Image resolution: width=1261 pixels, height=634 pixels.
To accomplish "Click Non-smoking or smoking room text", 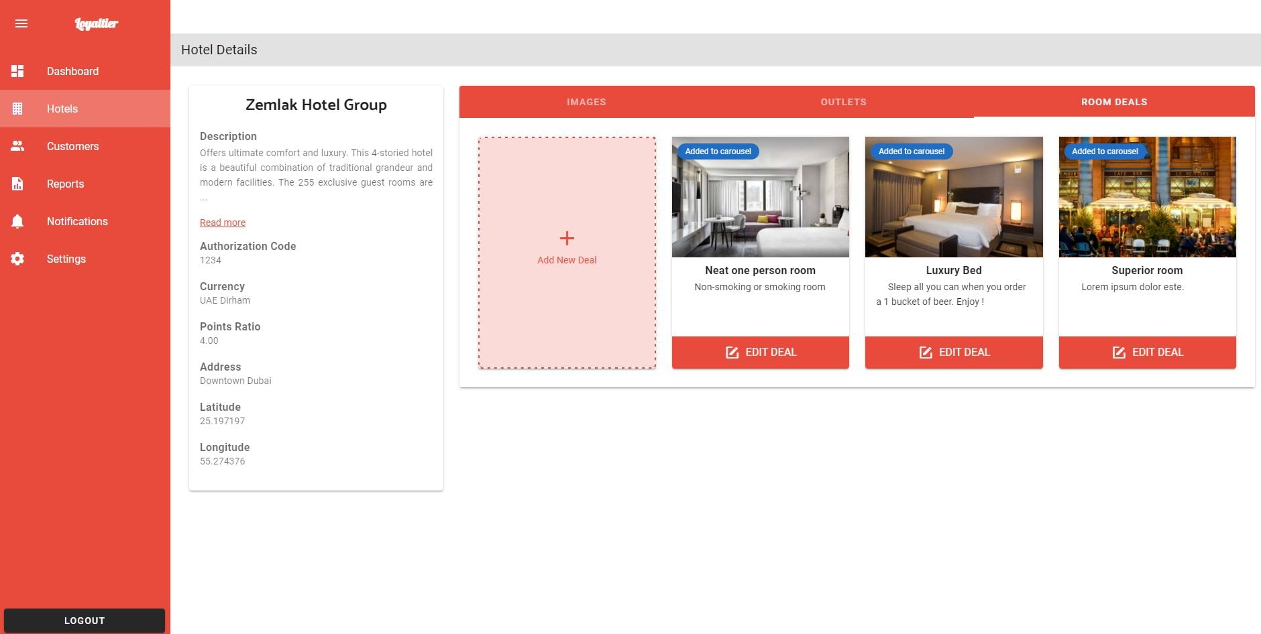I will click(x=760, y=287).
